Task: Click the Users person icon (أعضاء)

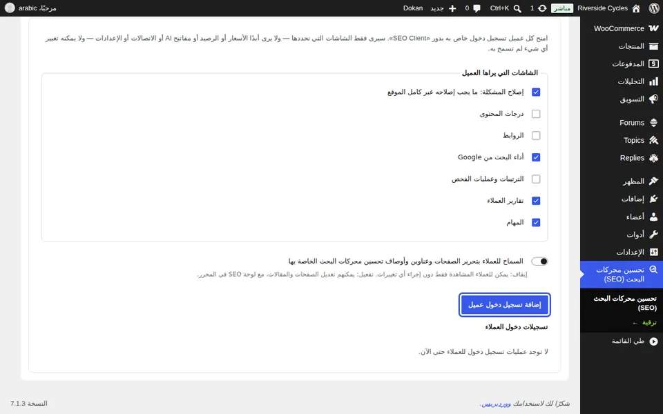Action: pyautogui.click(x=653, y=217)
